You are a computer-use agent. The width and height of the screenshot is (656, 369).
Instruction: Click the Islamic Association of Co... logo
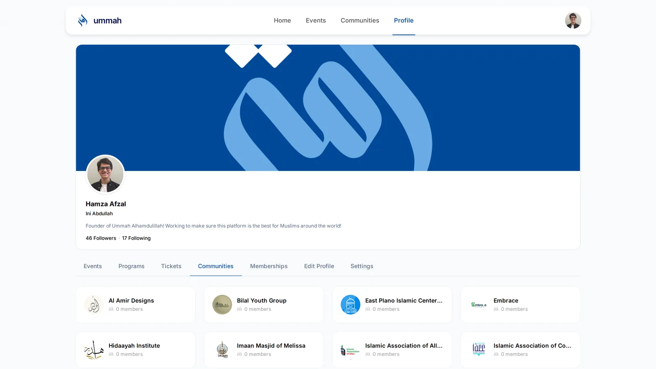coord(479,350)
